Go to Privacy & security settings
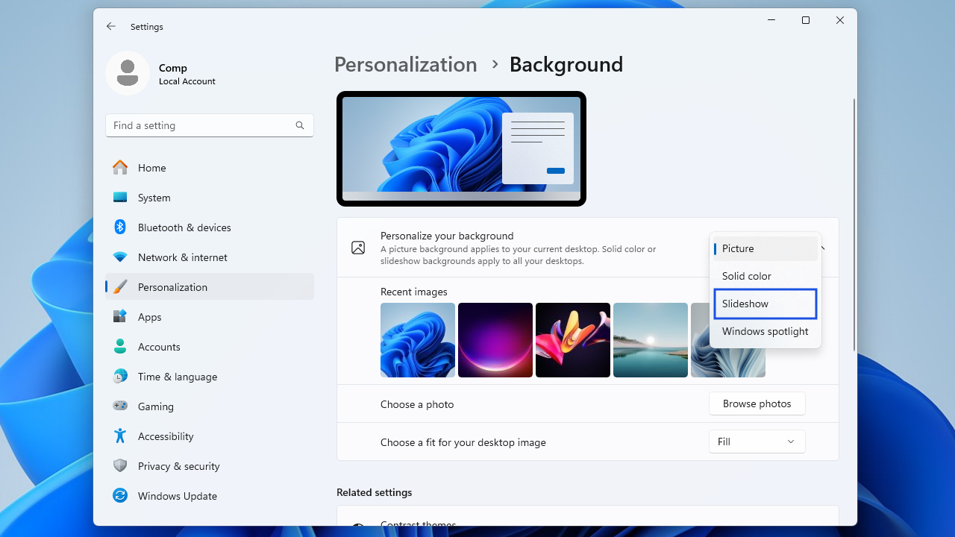 click(x=210, y=466)
